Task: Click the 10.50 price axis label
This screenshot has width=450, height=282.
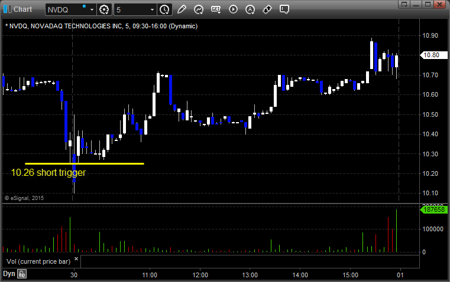Action: click(x=430, y=114)
